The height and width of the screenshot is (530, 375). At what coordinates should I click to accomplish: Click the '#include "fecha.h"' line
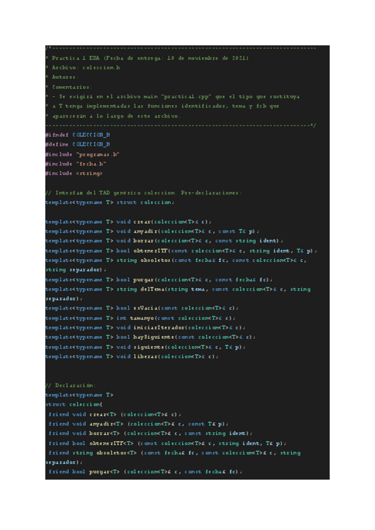coord(76,164)
